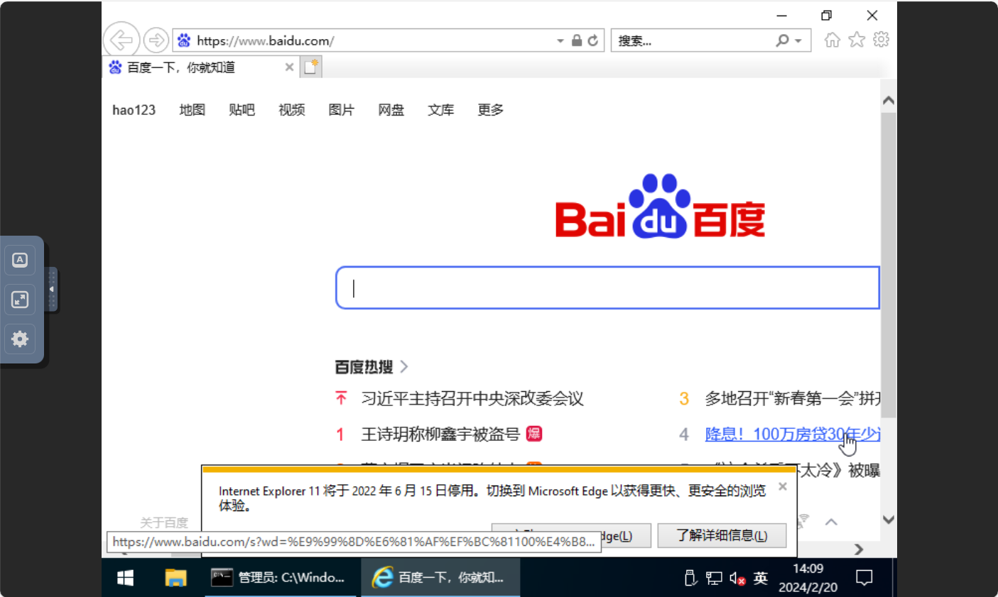Screen dimensions: 998x597
Task: Toggle fullscreen in remote side panel
Action: point(20,300)
